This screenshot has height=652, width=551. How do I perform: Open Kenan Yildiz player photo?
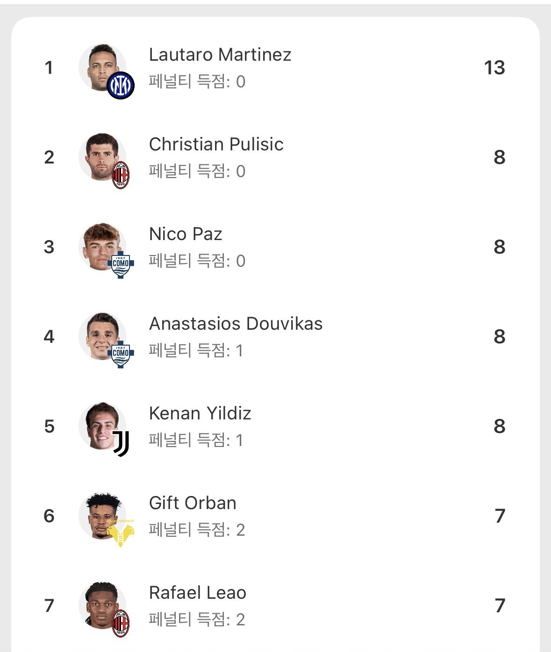pyautogui.click(x=100, y=424)
